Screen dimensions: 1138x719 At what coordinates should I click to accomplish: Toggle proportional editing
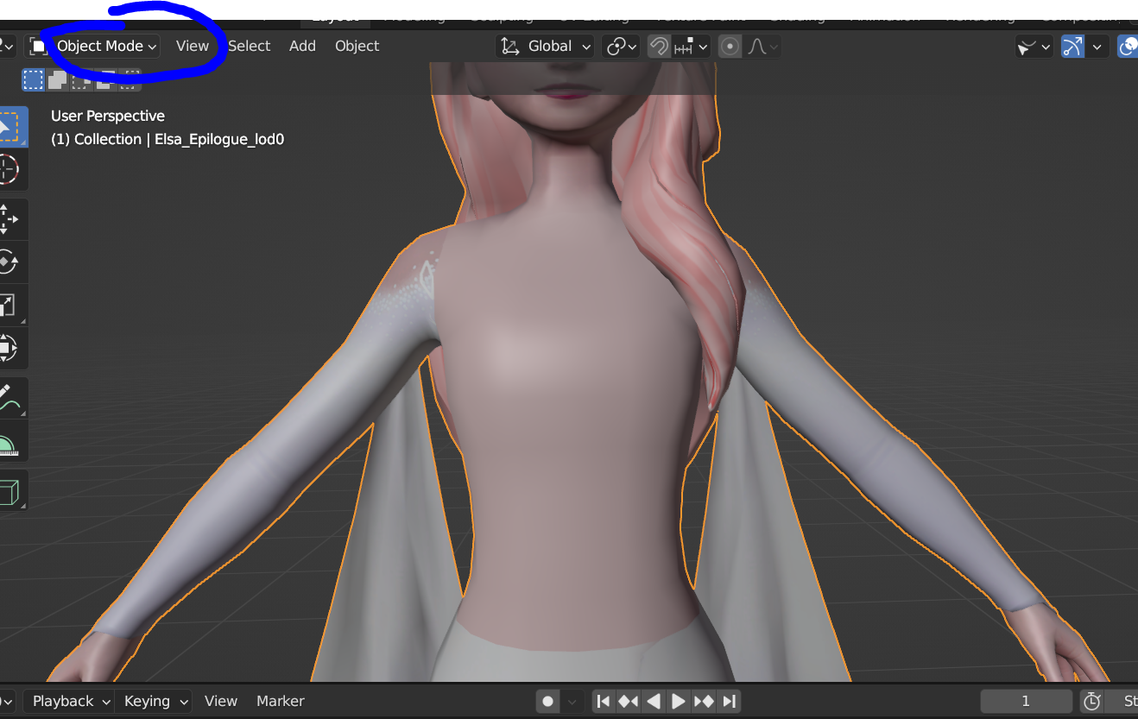tap(730, 47)
